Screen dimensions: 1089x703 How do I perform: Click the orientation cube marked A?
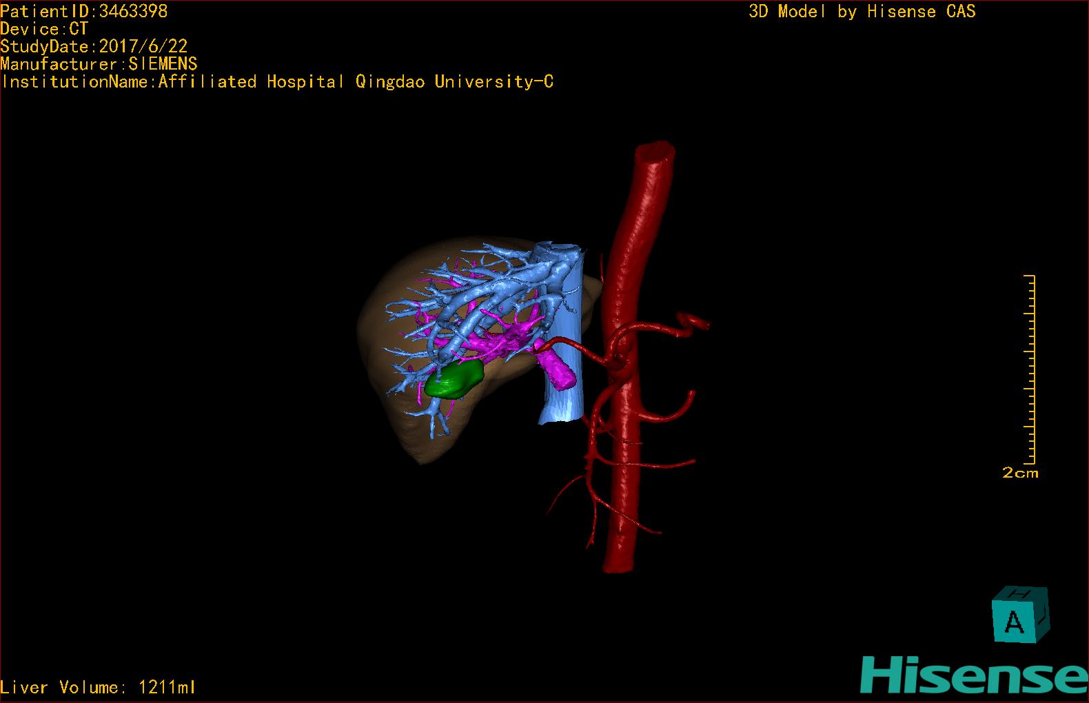click(x=1019, y=614)
